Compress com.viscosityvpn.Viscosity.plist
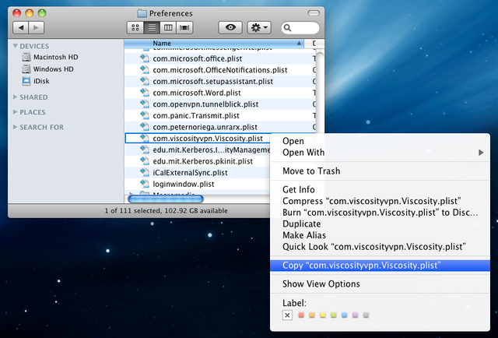 click(380, 201)
